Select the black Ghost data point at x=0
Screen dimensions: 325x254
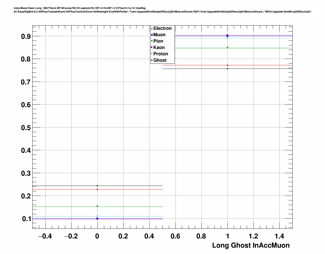tap(97, 186)
